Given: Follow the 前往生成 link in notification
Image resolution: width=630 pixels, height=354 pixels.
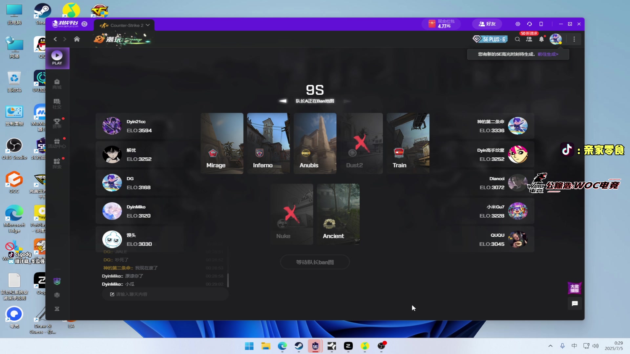Looking at the screenshot, I should tap(548, 54).
